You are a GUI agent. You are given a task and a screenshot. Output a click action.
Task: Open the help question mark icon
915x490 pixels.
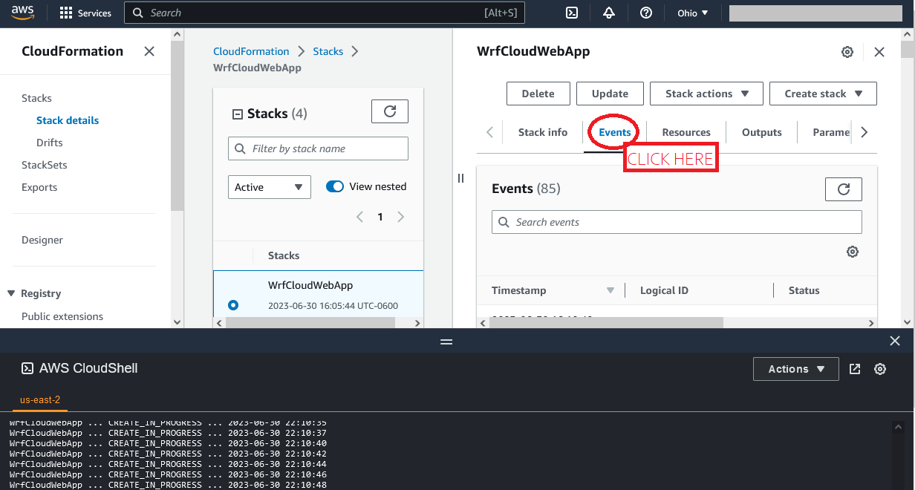[646, 13]
